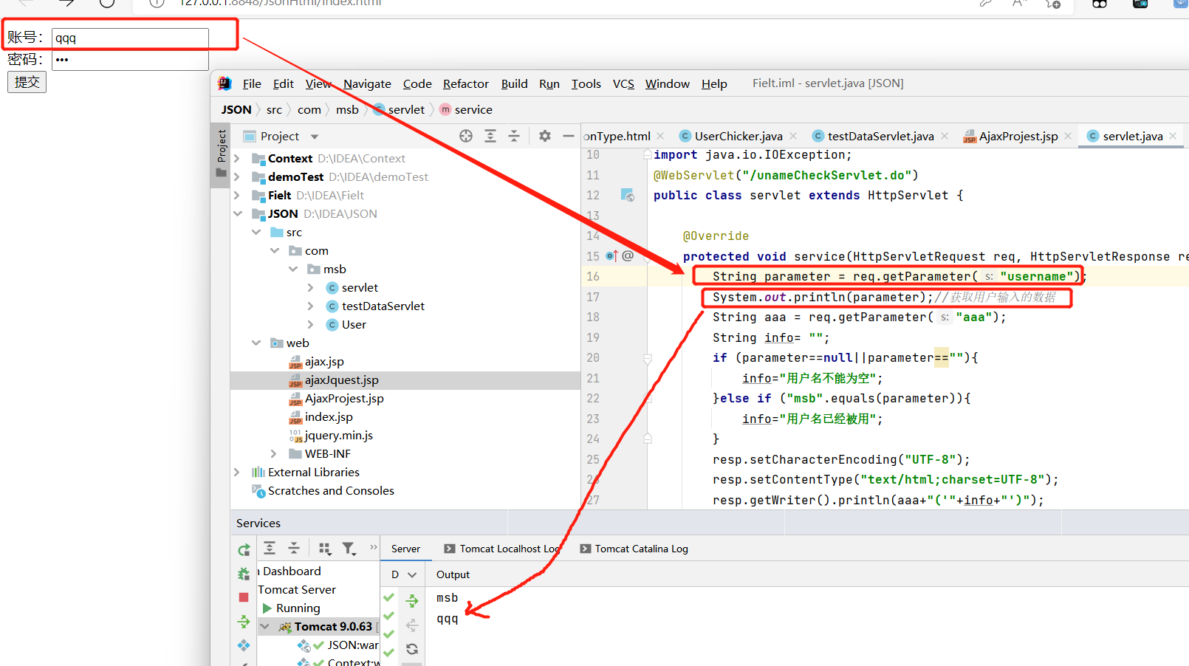Toggle the Project side tool window tab
Screen dimensions: 1189x666
click(221, 154)
